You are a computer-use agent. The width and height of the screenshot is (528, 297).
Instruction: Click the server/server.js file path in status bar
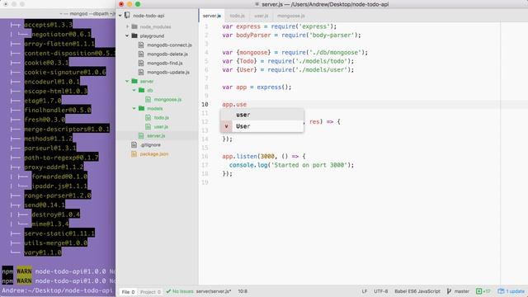[x=214, y=291]
